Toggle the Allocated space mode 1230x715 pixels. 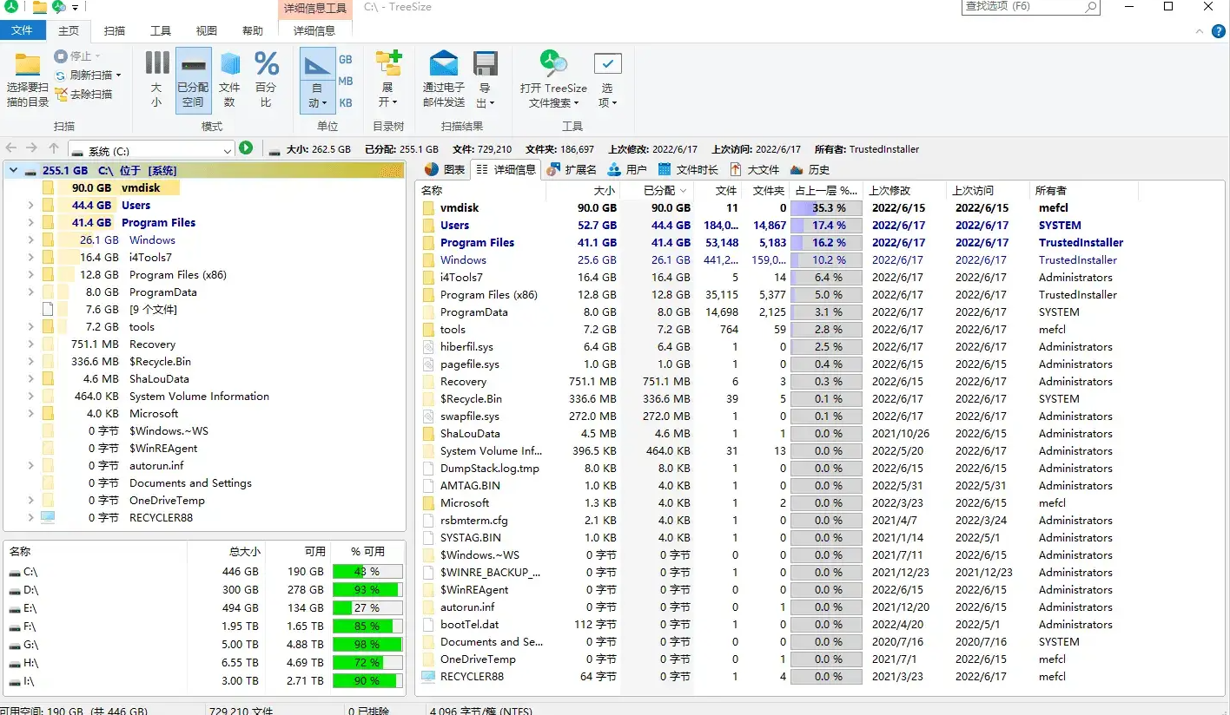[x=193, y=79]
